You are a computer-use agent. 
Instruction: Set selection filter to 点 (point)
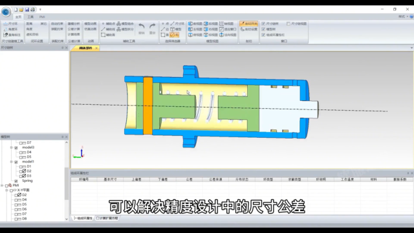[165, 23]
